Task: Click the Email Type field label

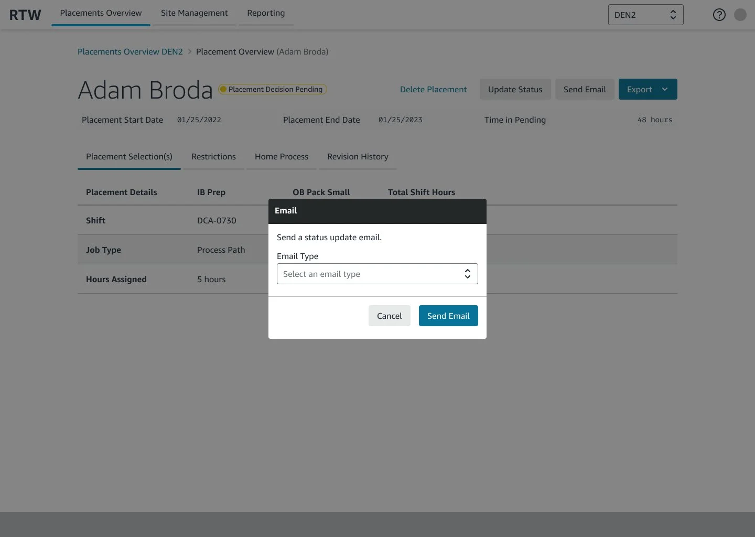Action: pos(297,256)
